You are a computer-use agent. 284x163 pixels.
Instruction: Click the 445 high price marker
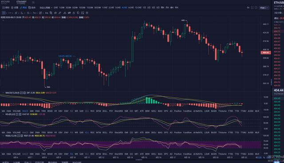tap(183, 20)
